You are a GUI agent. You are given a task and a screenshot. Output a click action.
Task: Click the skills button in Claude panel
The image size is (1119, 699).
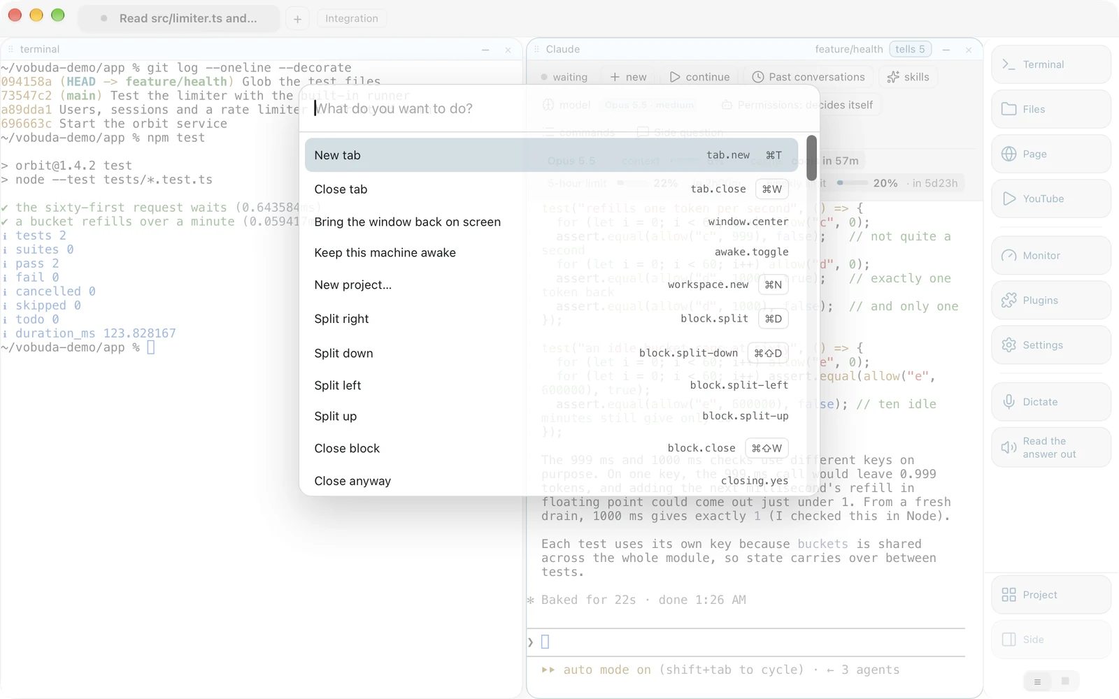908,77
